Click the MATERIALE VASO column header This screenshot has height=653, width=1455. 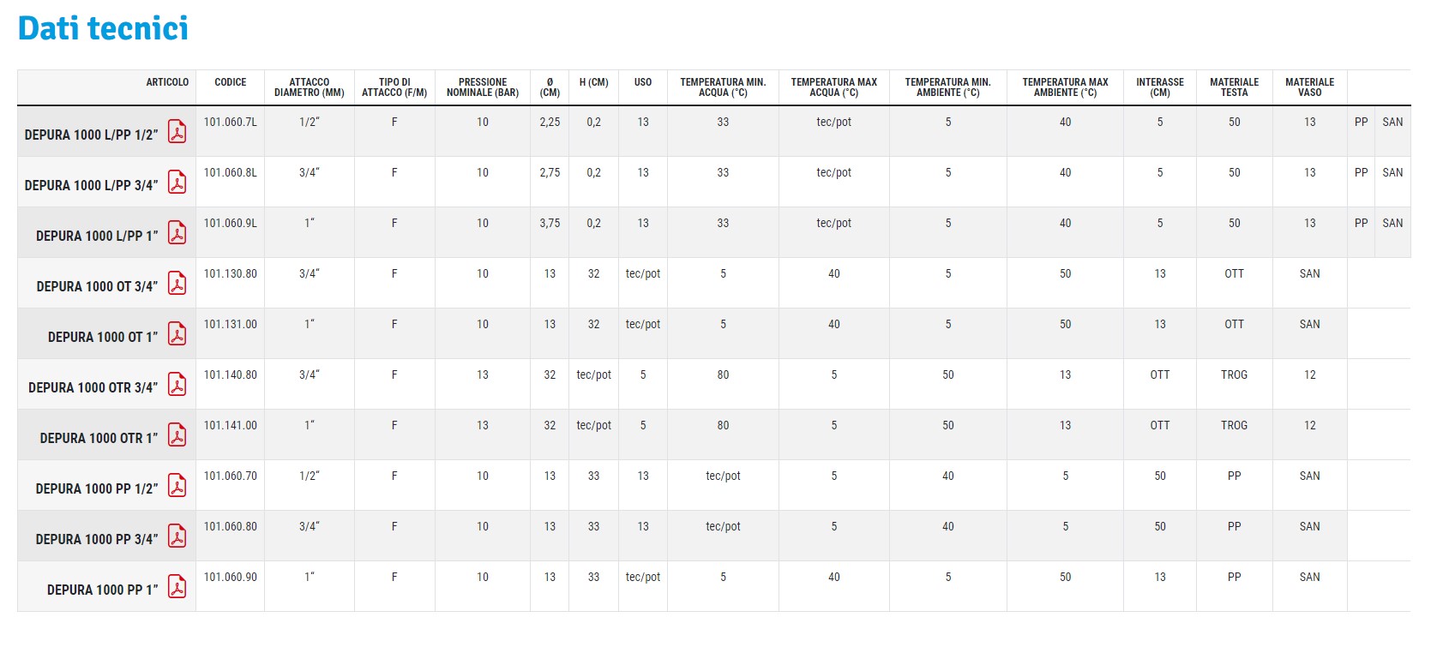[x=1309, y=87]
